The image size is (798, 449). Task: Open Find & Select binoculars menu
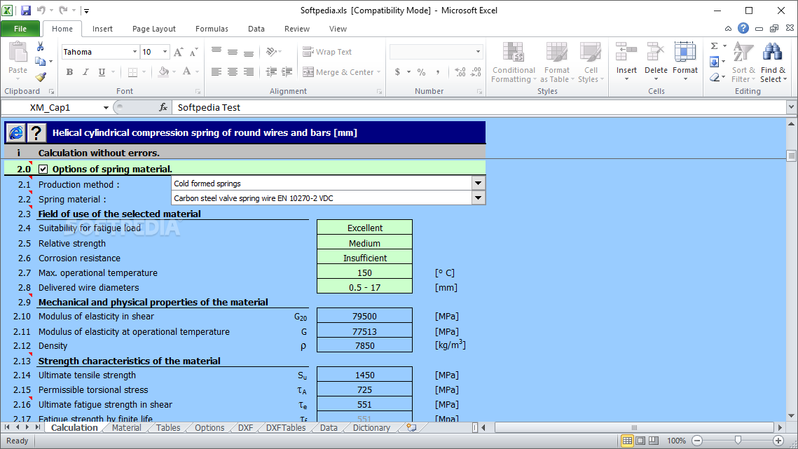[x=773, y=62]
